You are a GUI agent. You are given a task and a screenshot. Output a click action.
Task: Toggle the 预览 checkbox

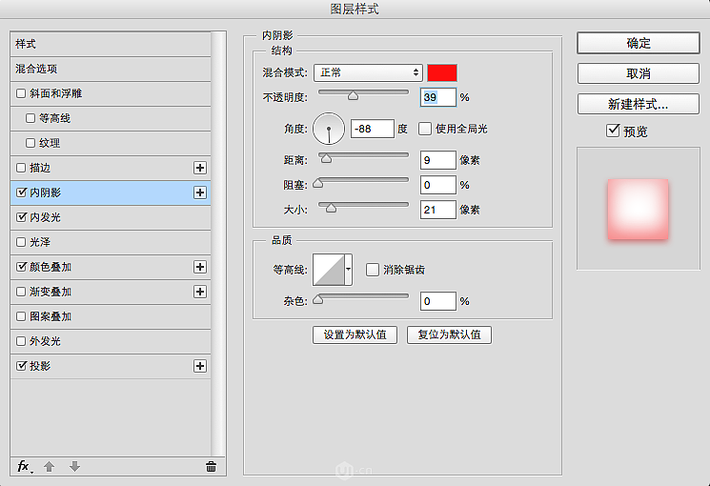613,131
